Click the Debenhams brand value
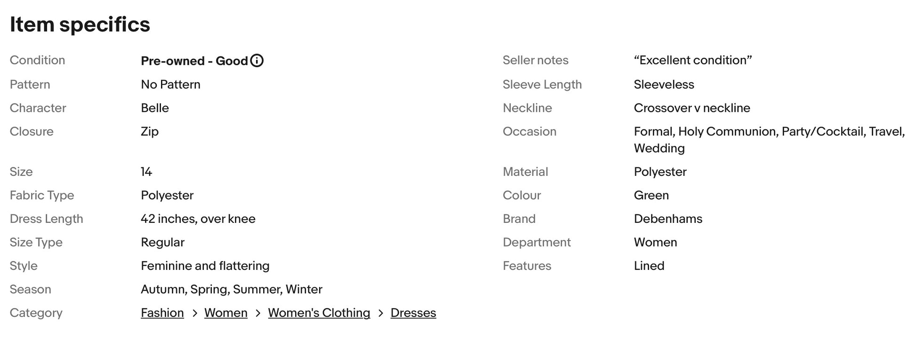 click(668, 219)
